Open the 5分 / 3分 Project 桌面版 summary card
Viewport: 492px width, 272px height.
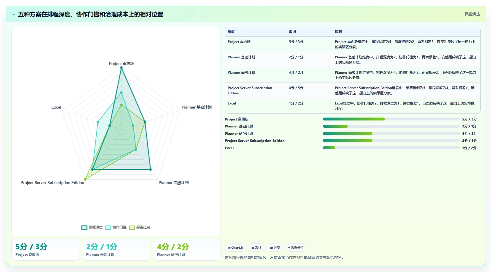[45, 250]
